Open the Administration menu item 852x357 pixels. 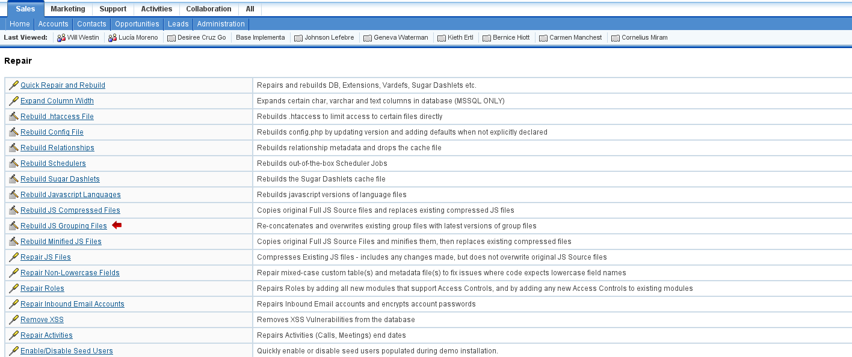[221, 24]
